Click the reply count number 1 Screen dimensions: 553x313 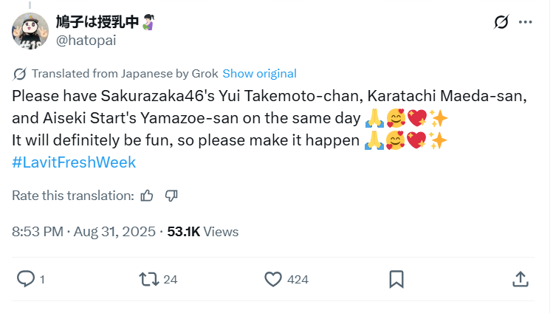43,279
